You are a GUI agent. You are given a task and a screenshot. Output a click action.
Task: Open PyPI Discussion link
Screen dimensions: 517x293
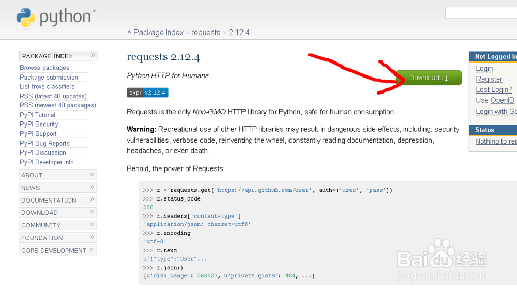pos(43,152)
